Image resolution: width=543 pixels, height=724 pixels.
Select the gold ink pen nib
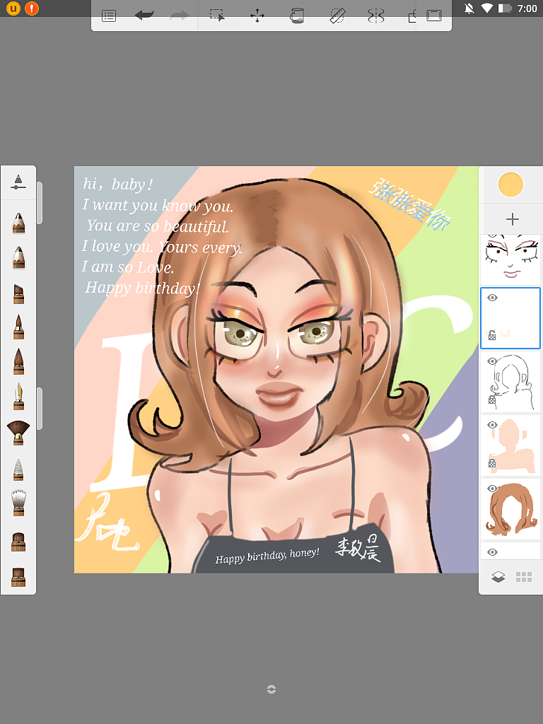(18, 396)
